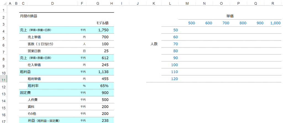Click the 営業日数 value 25
283x123 pixels.
(x=98, y=51)
